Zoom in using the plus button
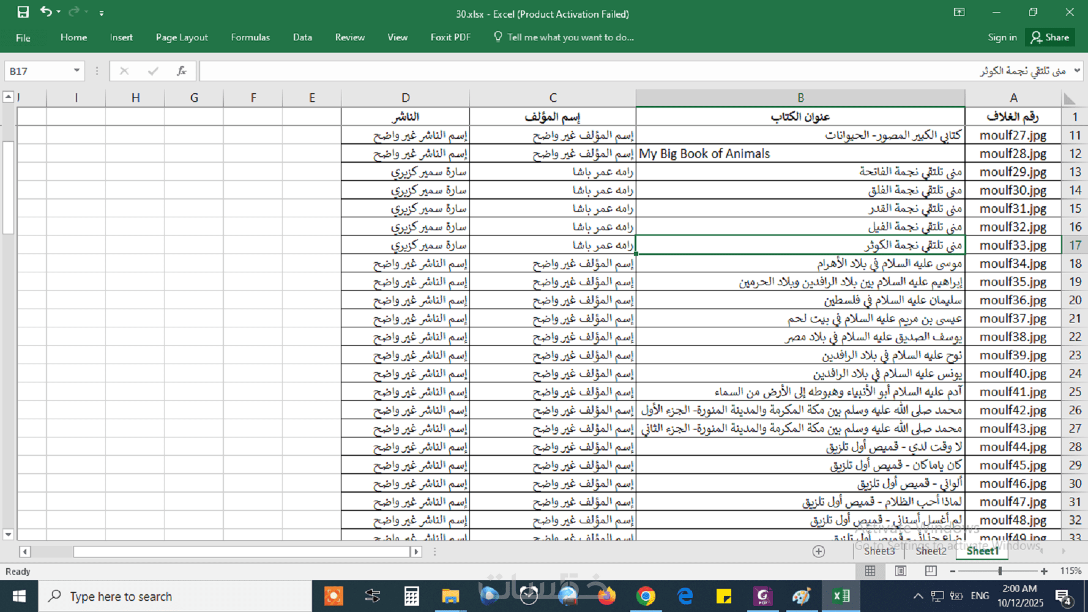The height and width of the screenshot is (612, 1088). click(x=1044, y=571)
